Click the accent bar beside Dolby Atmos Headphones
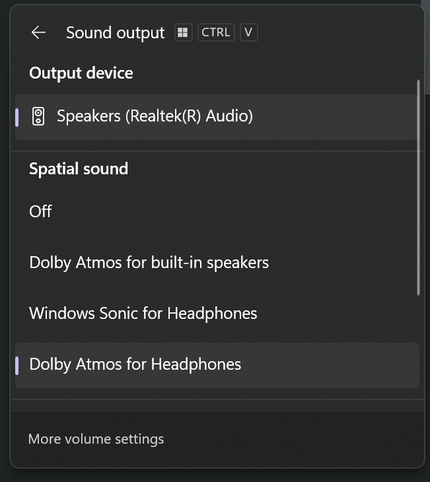The width and height of the screenshot is (430, 482). point(17,364)
